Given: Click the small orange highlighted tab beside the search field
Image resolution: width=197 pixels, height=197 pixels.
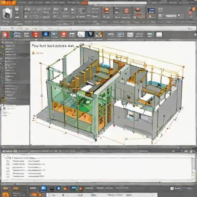Looking at the screenshot, I should point(85,3).
